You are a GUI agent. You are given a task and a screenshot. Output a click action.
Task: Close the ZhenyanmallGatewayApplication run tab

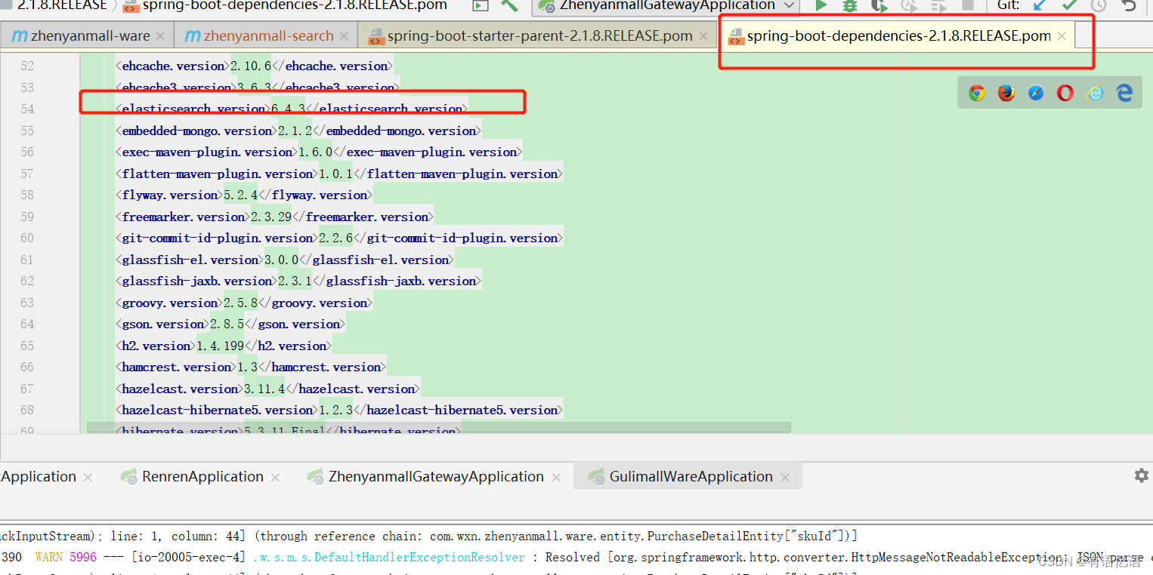click(x=556, y=478)
